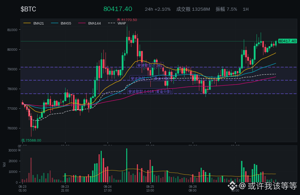Click the 08-23 01:00 time axis label
The height and width of the screenshot is (195, 300).
[x=22, y=188]
